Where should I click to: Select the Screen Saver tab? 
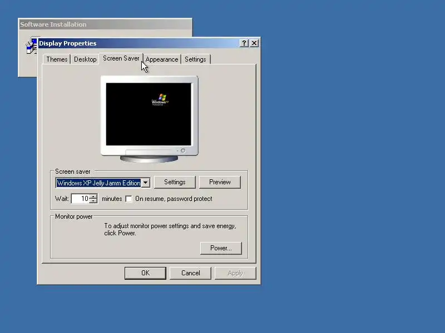click(x=121, y=58)
